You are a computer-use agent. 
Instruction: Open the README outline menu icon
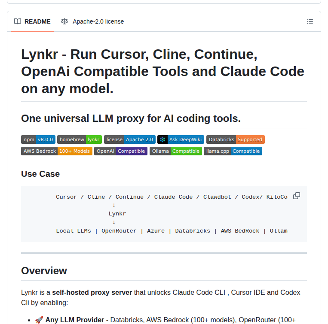tap(310, 21)
